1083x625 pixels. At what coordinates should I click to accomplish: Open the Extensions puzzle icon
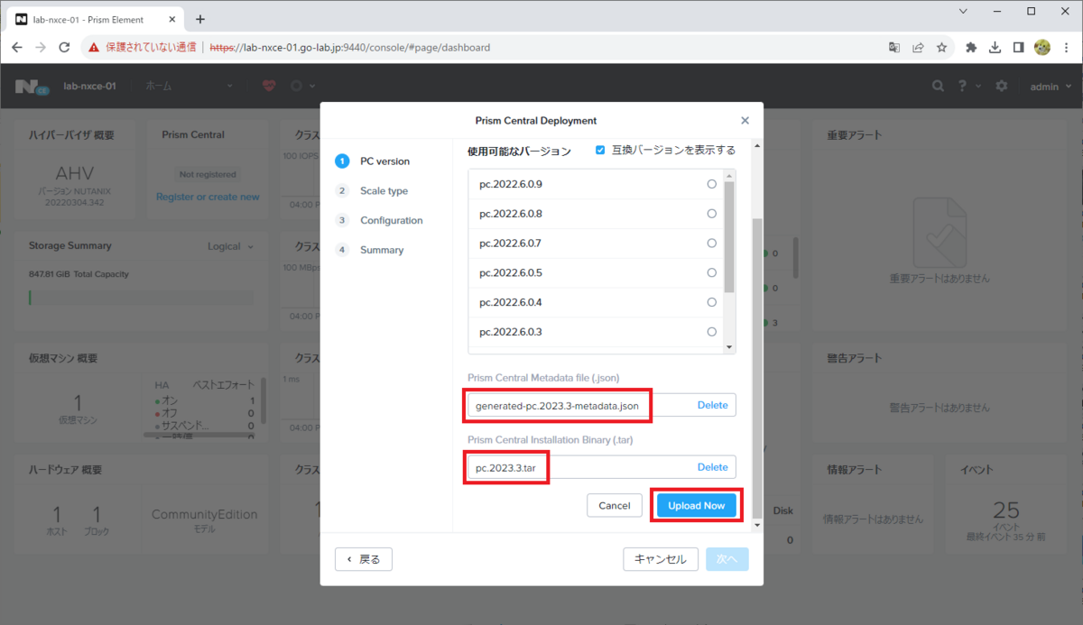point(971,47)
